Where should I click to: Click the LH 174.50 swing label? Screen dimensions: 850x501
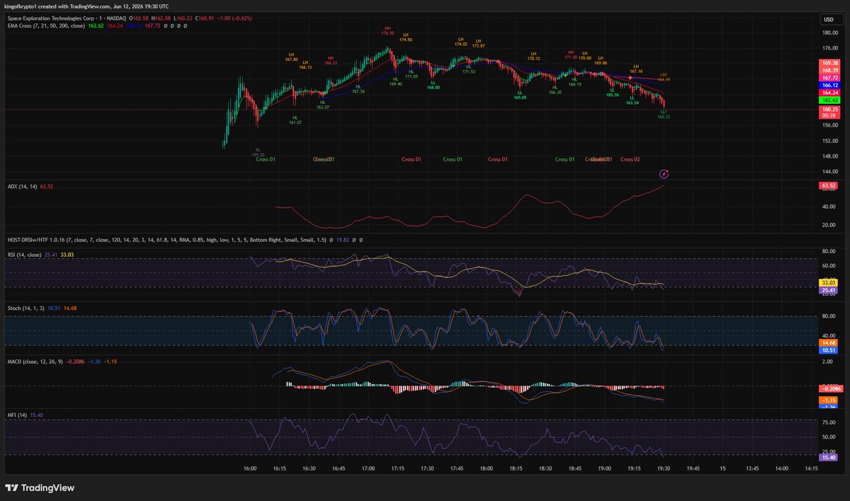click(406, 38)
